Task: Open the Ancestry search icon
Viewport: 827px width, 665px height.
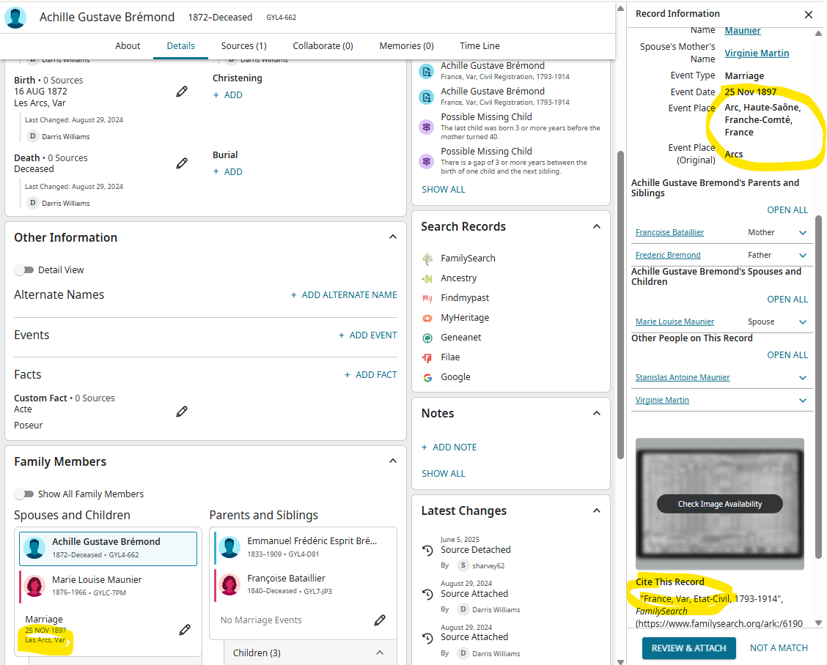Action: [x=427, y=278]
